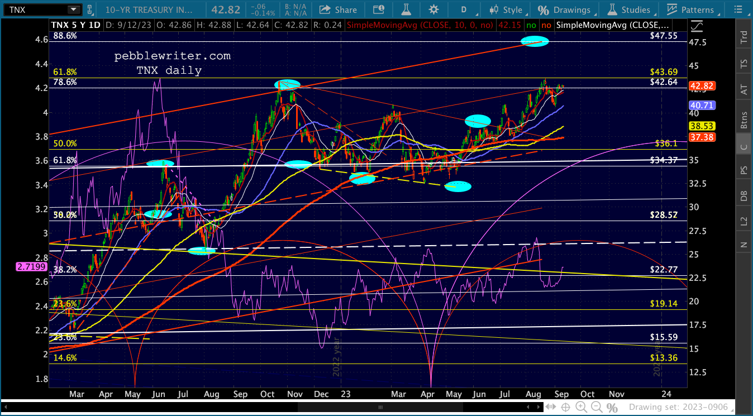This screenshot has height=416, width=753.
Task: Open the TNX symbol dropdown arrow
Action: (x=73, y=9)
